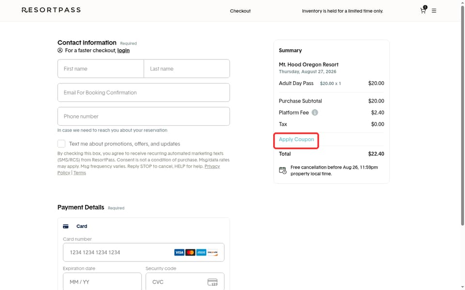Click the Adult Day Pass label
The height and width of the screenshot is (290, 465).
(x=296, y=84)
